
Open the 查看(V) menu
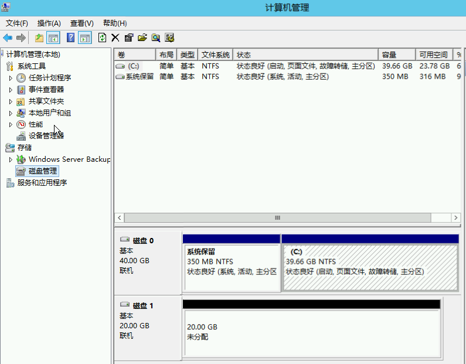point(81,23)
